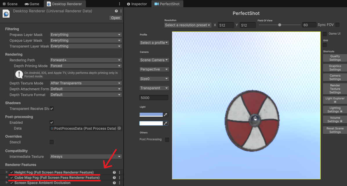
Task: Open Height Fog feature help reference
Action: tap(114, 172)
